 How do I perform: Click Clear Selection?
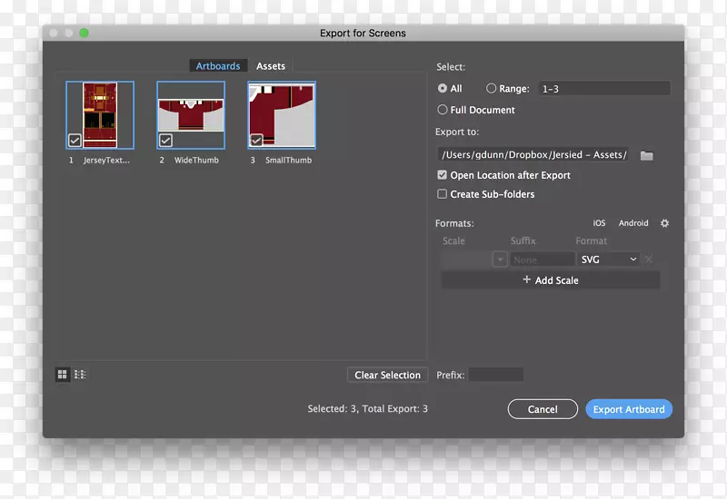[388, 375]
